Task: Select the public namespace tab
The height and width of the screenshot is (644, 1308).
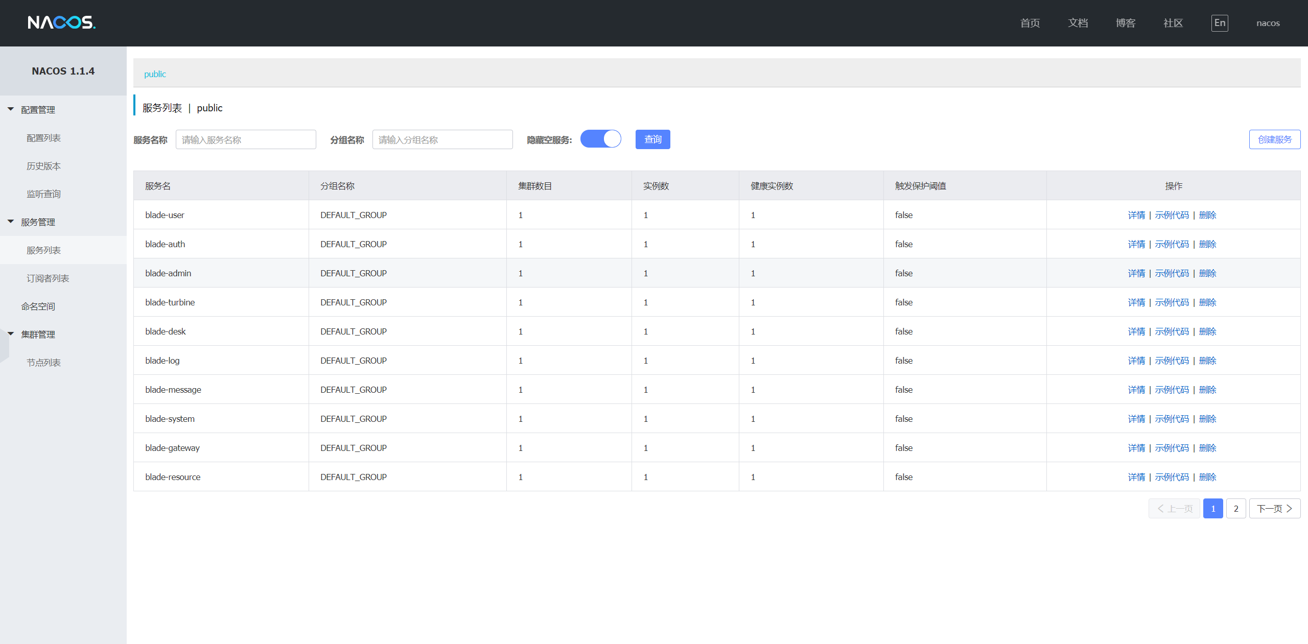Action: (x=155, y=74)
